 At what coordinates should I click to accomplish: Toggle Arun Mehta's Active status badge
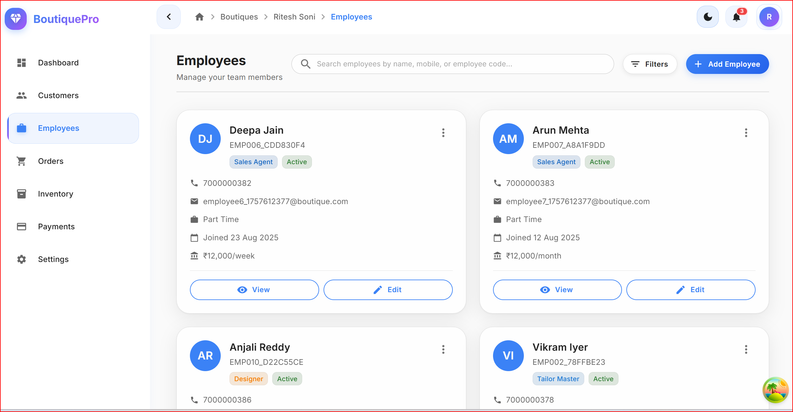[x=599, y=162]
